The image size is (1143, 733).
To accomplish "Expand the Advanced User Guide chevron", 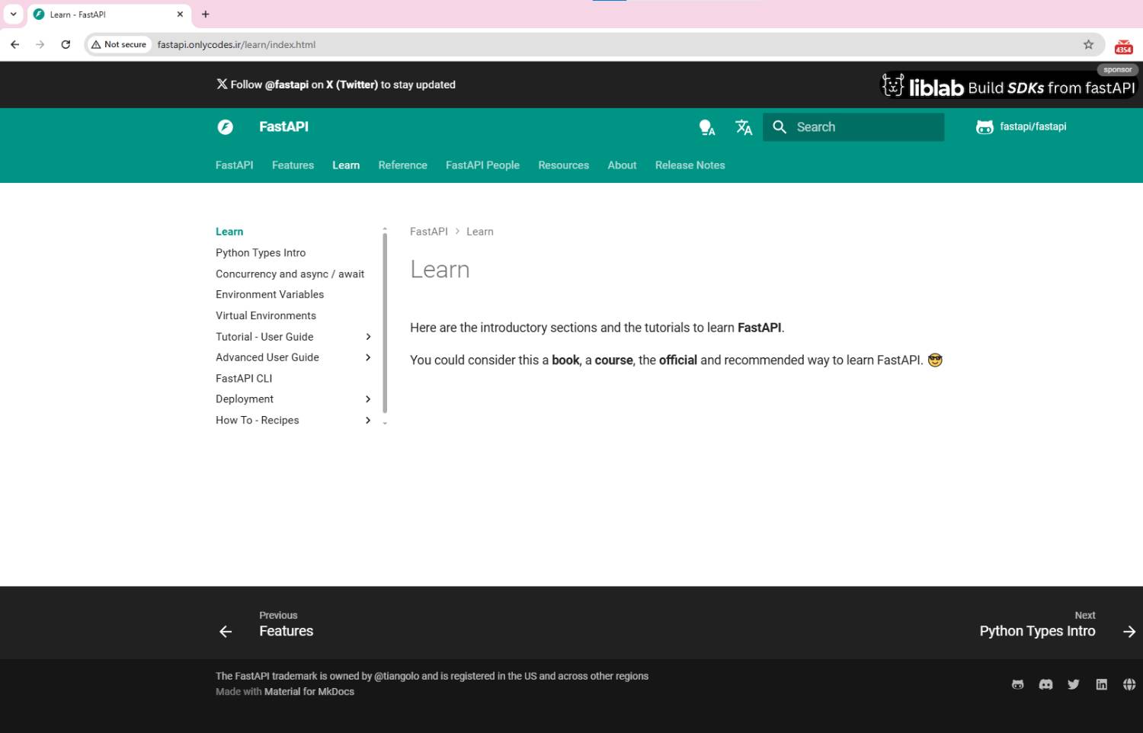I will tap(368, 357).
